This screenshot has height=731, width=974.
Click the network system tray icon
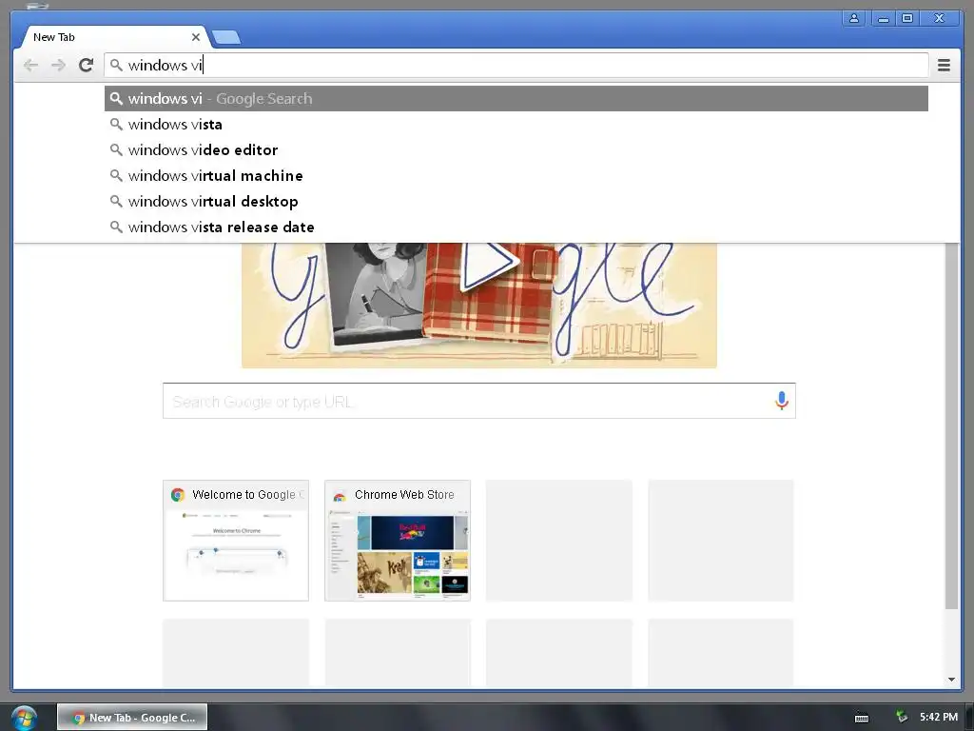tap(902, 718)
